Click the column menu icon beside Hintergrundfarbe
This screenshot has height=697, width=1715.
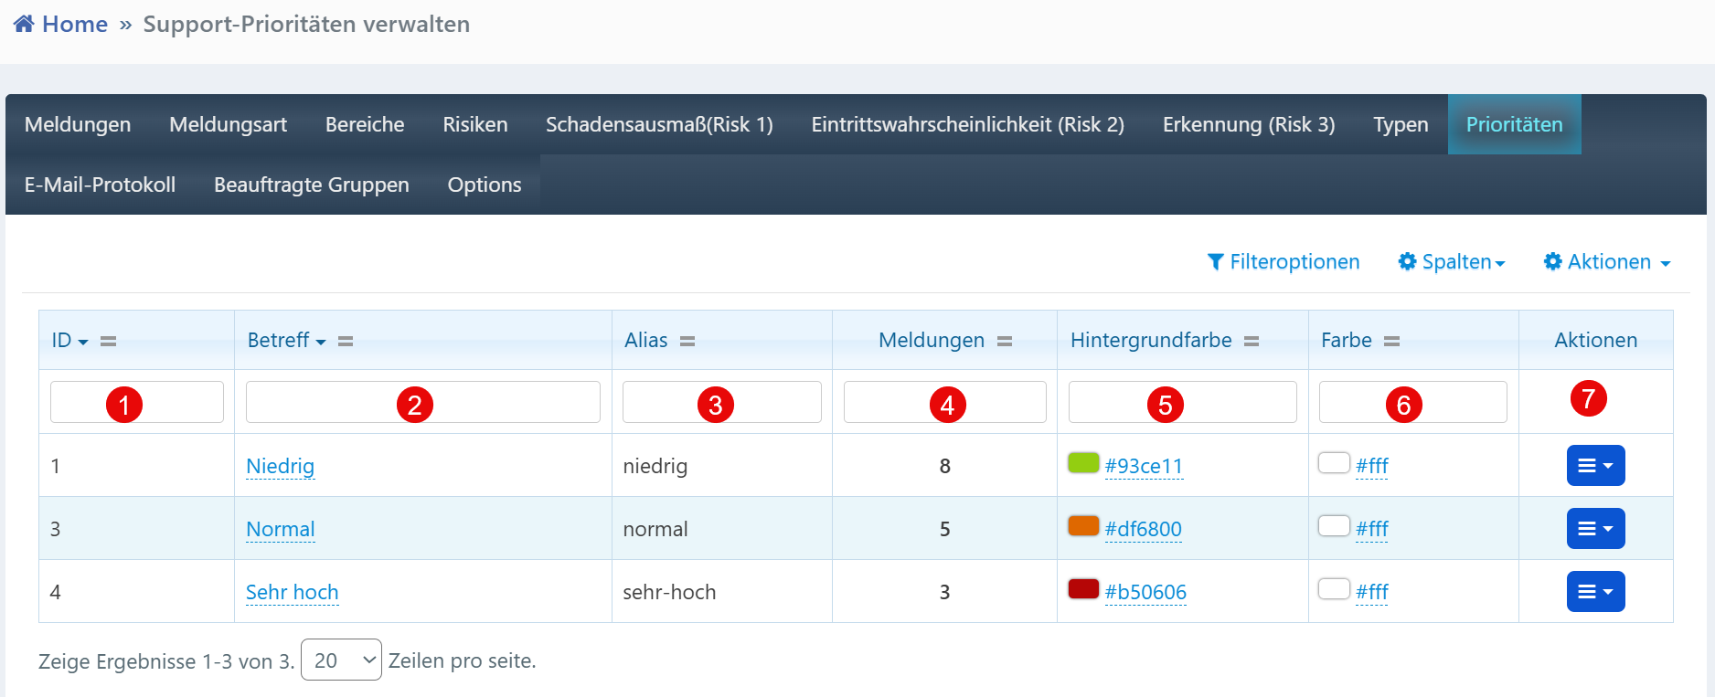click(x=1252, y=342)
